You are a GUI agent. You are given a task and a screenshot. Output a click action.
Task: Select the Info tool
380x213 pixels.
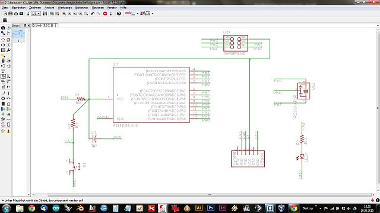point(3,28)
